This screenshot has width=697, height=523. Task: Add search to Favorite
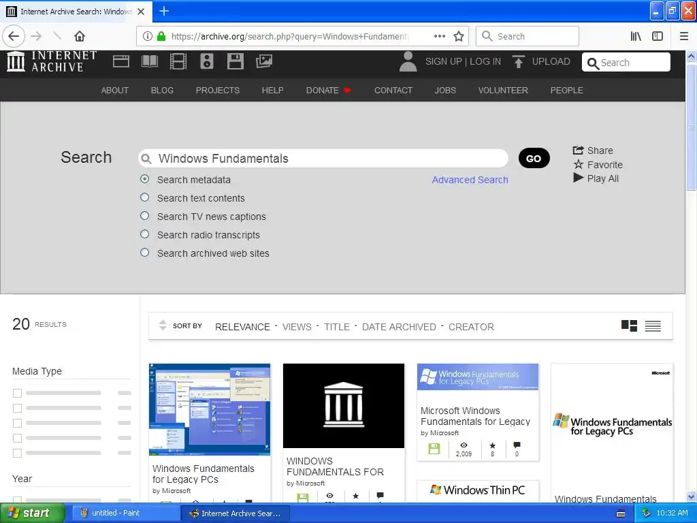[598, 165]
